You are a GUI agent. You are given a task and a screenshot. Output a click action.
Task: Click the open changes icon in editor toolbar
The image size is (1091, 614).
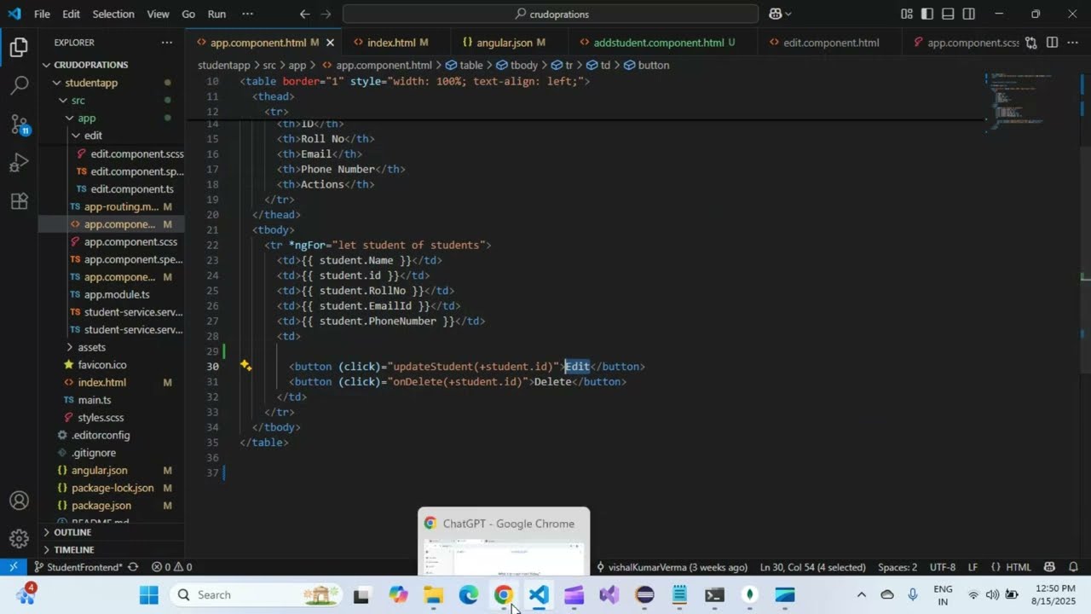(1031, 43)
